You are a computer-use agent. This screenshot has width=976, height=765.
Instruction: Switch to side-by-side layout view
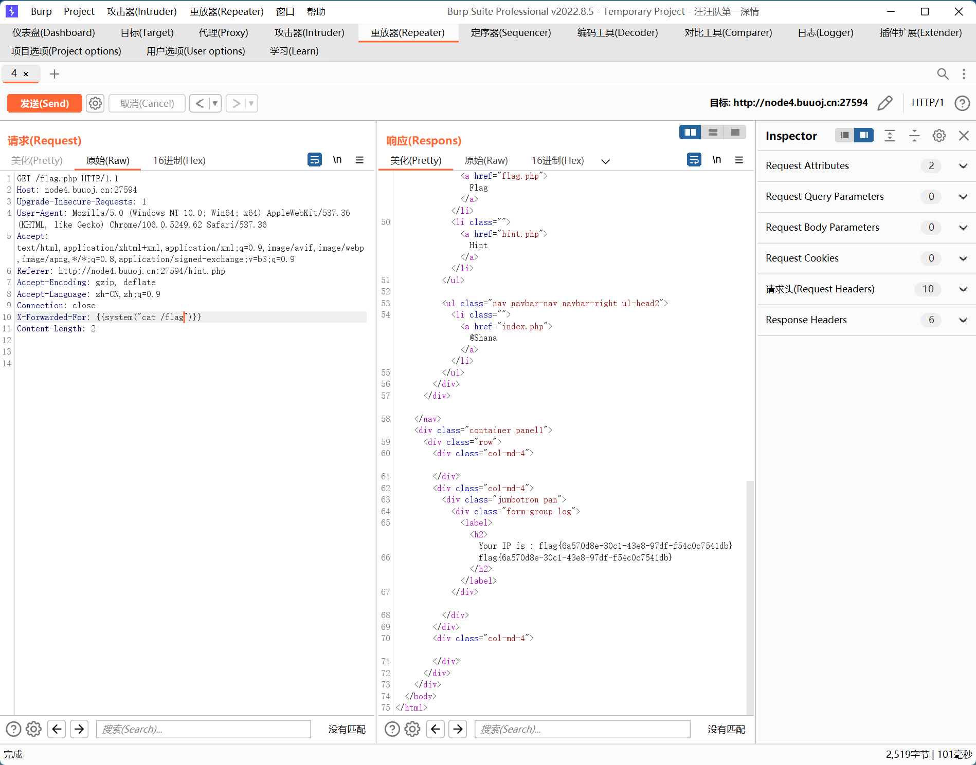pos(690,133)
